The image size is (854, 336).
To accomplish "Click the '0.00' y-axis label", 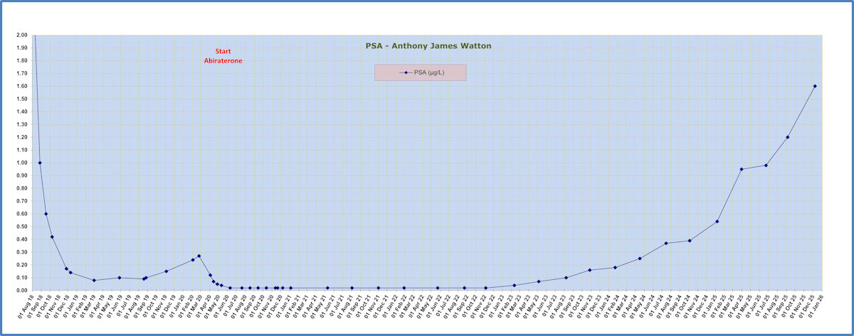I will [21, 291].
